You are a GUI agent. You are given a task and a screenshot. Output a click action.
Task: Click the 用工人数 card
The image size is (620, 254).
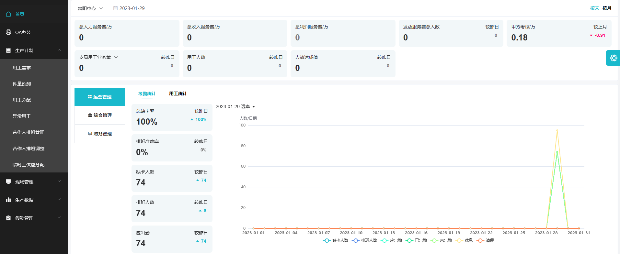click(x=235, y=64)
